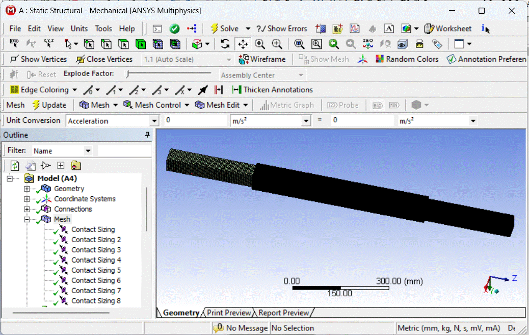
Task: Click the green check Ready status icon
Action: [x=174, y=29]
